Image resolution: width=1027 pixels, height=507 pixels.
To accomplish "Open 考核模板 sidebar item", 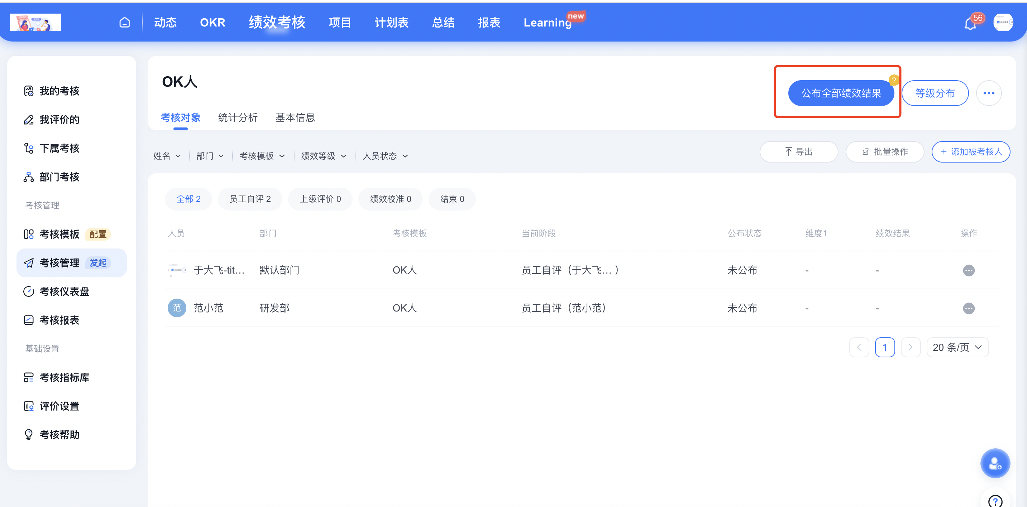I will click(x=72, y=234).
